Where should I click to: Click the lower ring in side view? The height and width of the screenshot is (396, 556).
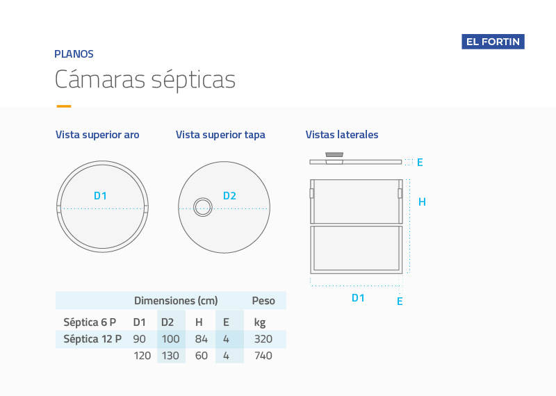tap(357, 249)
